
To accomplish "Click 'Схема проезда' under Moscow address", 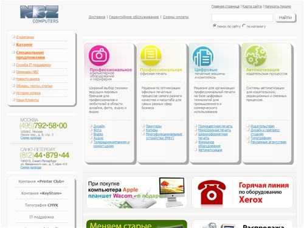I will [31, 138].
